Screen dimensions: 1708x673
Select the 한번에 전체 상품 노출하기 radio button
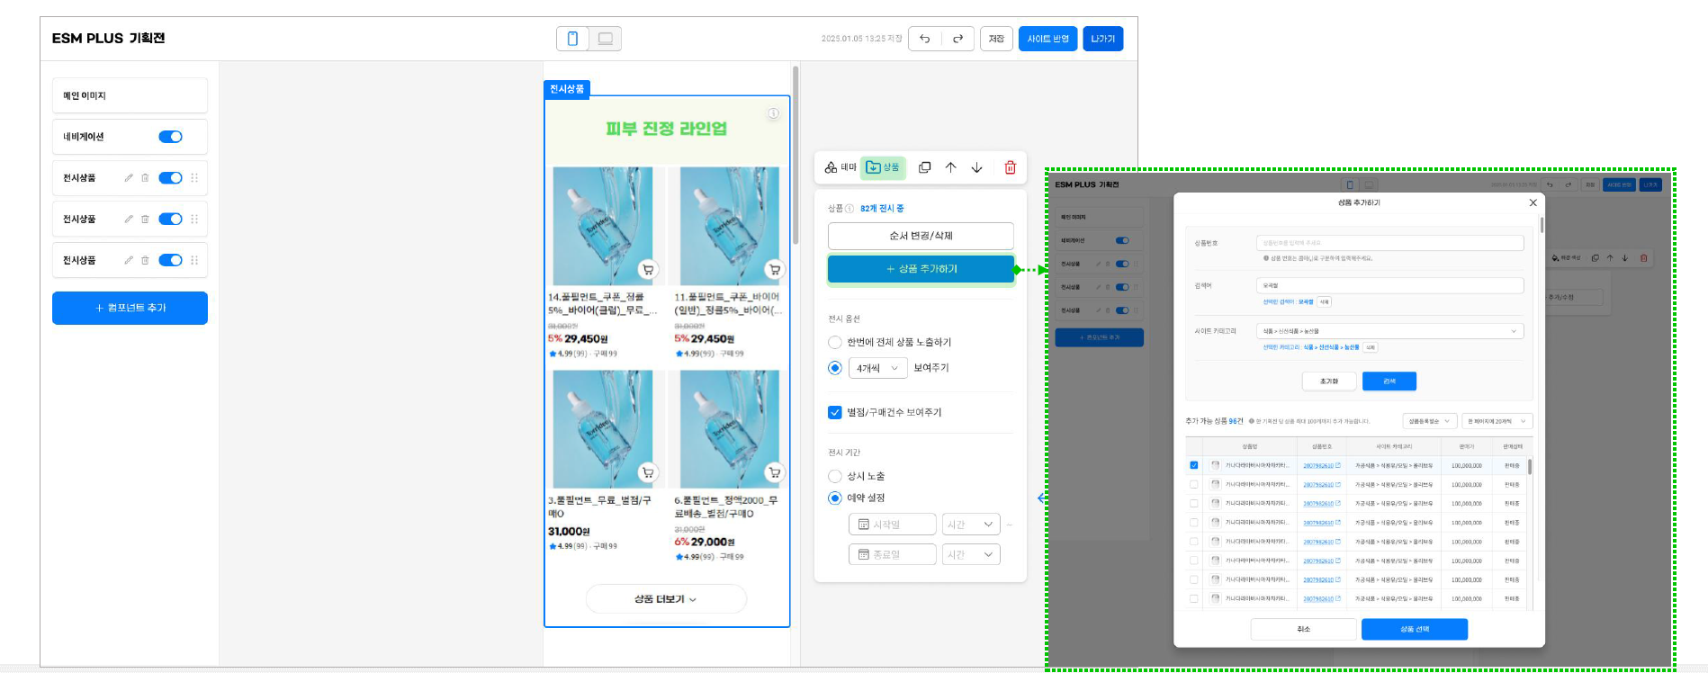[x=835, y=343]
